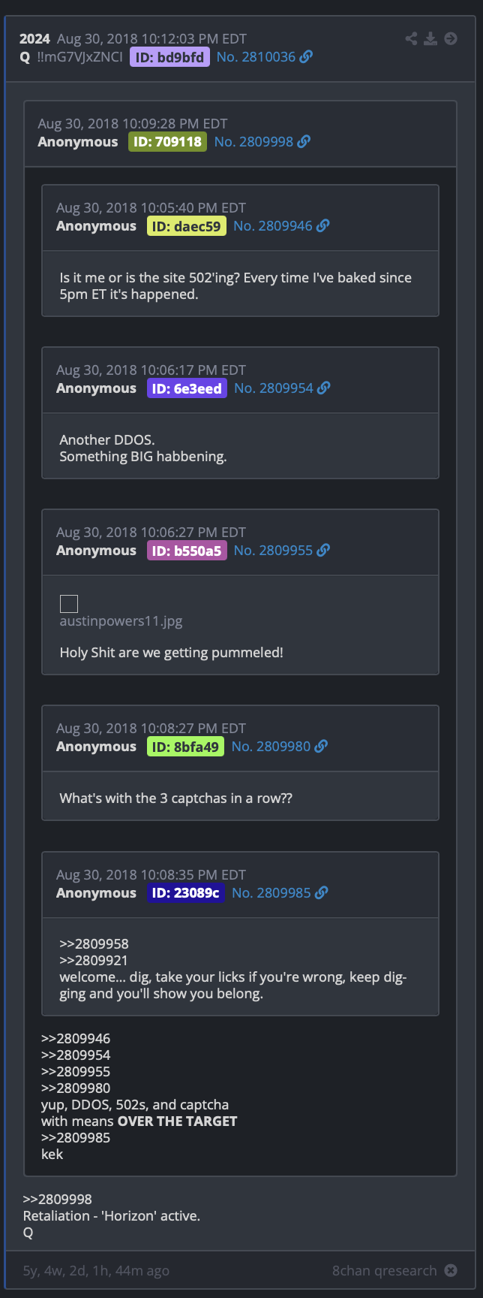483x1298 pixels.
Task: Click chain link icon beside No. 2809954
Action: pyautogui.click(x=324, y=388)
